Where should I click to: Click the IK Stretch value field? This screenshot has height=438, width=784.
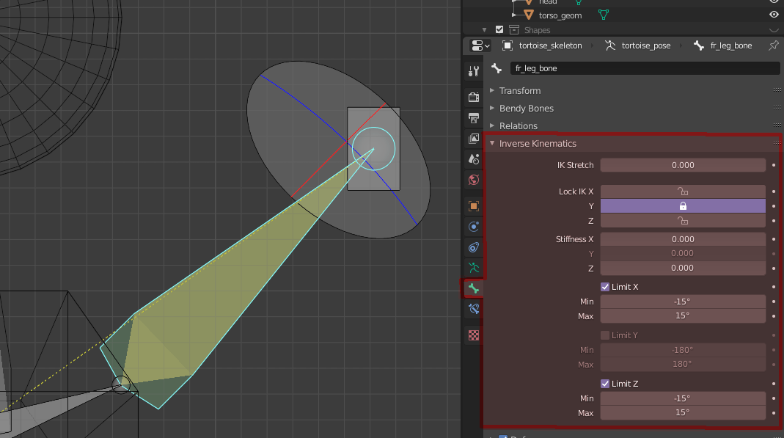[683, 165]
